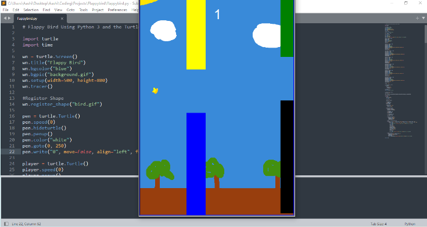Click the pen.hideturtle() line
The width and height of the screenshot is (427, 227).
coord(44,128)
